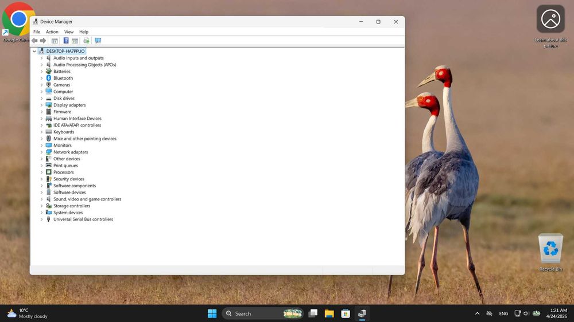Expand the Other devices category
The image size is (574, 322).
click(x=41, y=159)
